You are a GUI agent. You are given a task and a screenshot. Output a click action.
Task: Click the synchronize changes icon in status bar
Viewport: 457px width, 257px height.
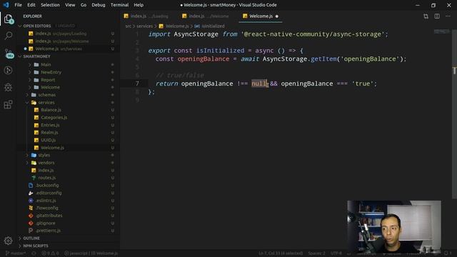click(x=34, y=253)
